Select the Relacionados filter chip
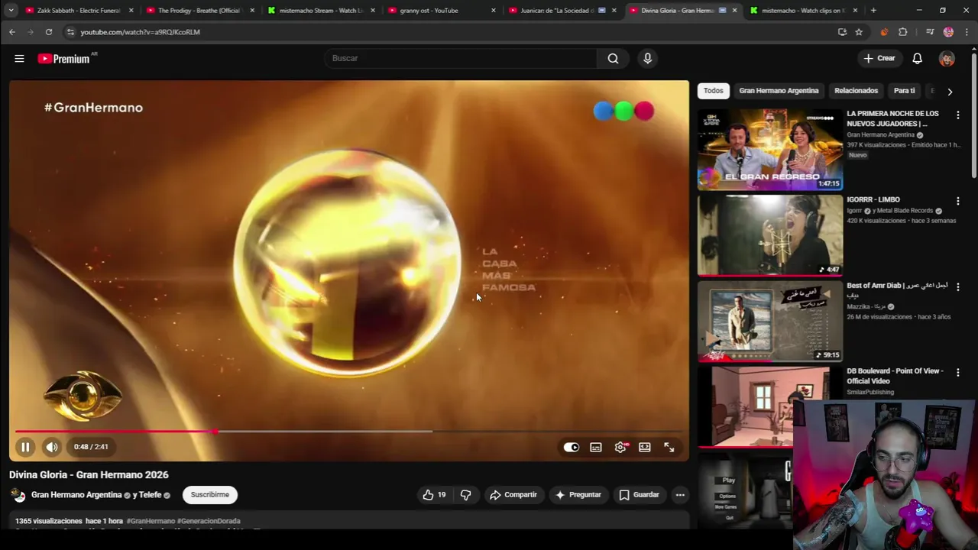Image resolution: width=978 pixels, height=550 pixels. [856, 91]
